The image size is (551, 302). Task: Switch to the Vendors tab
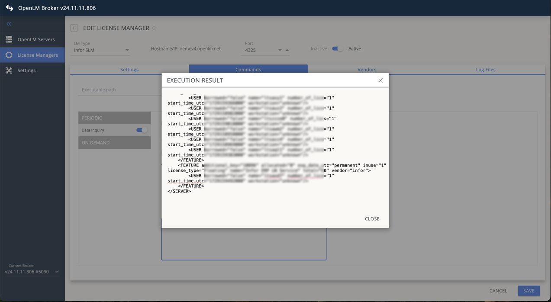point(367,69)
